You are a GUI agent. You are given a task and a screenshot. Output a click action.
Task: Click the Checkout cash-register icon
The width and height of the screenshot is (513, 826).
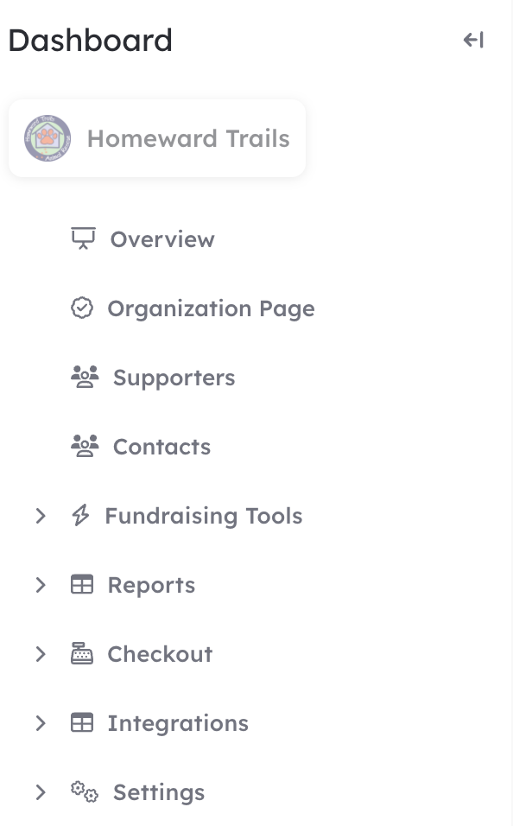point(82,653)
